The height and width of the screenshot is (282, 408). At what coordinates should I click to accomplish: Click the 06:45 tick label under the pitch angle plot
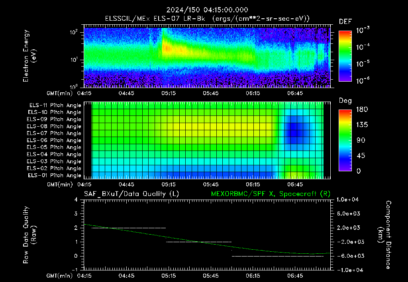[295, 184]
